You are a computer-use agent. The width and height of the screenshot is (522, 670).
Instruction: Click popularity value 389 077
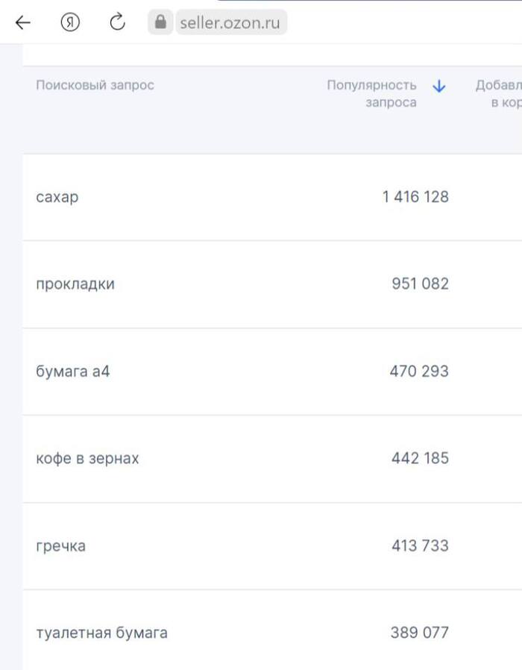420,633
